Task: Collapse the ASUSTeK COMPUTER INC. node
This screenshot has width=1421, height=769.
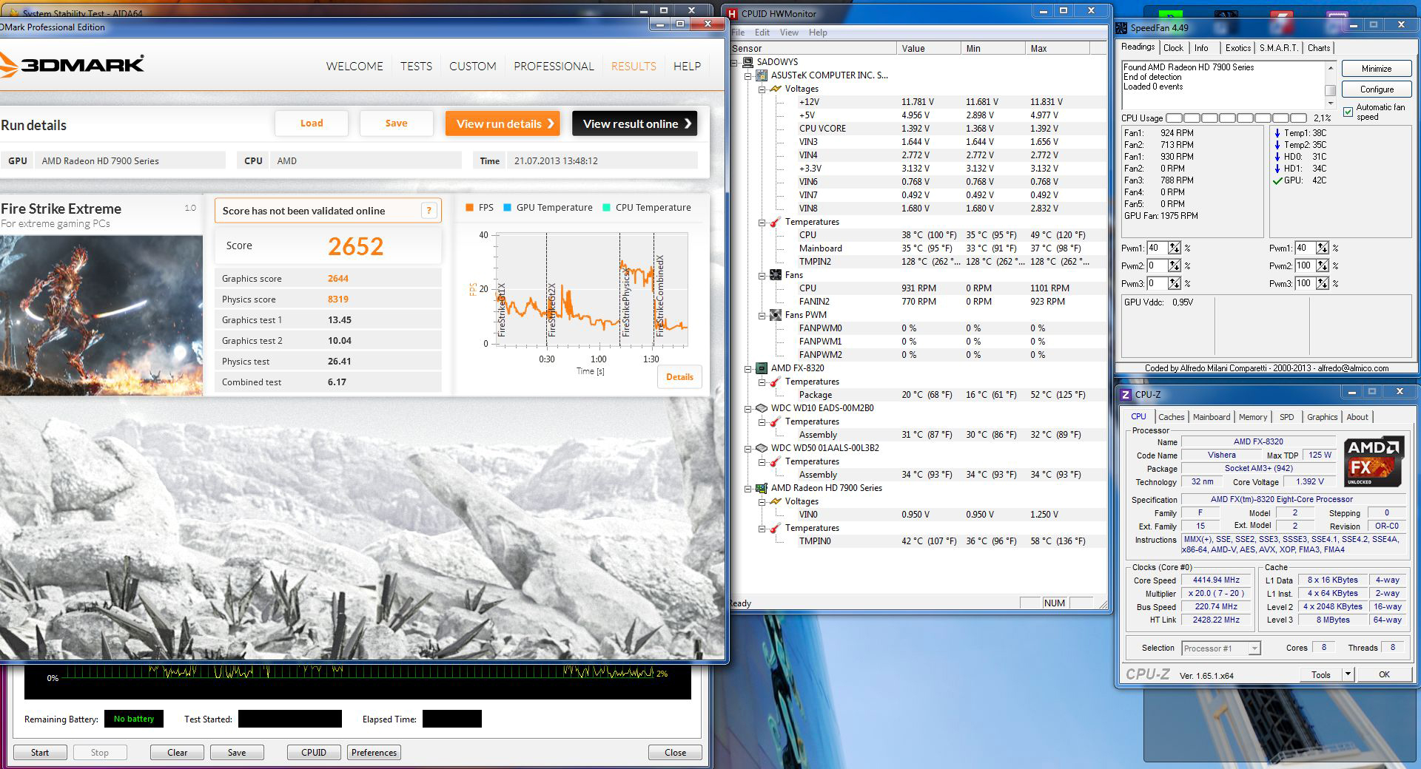Action: 748,75
